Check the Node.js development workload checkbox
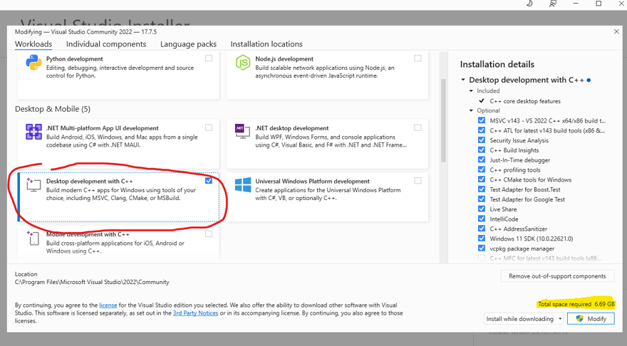627x346 pixels. tap(418, 58)
